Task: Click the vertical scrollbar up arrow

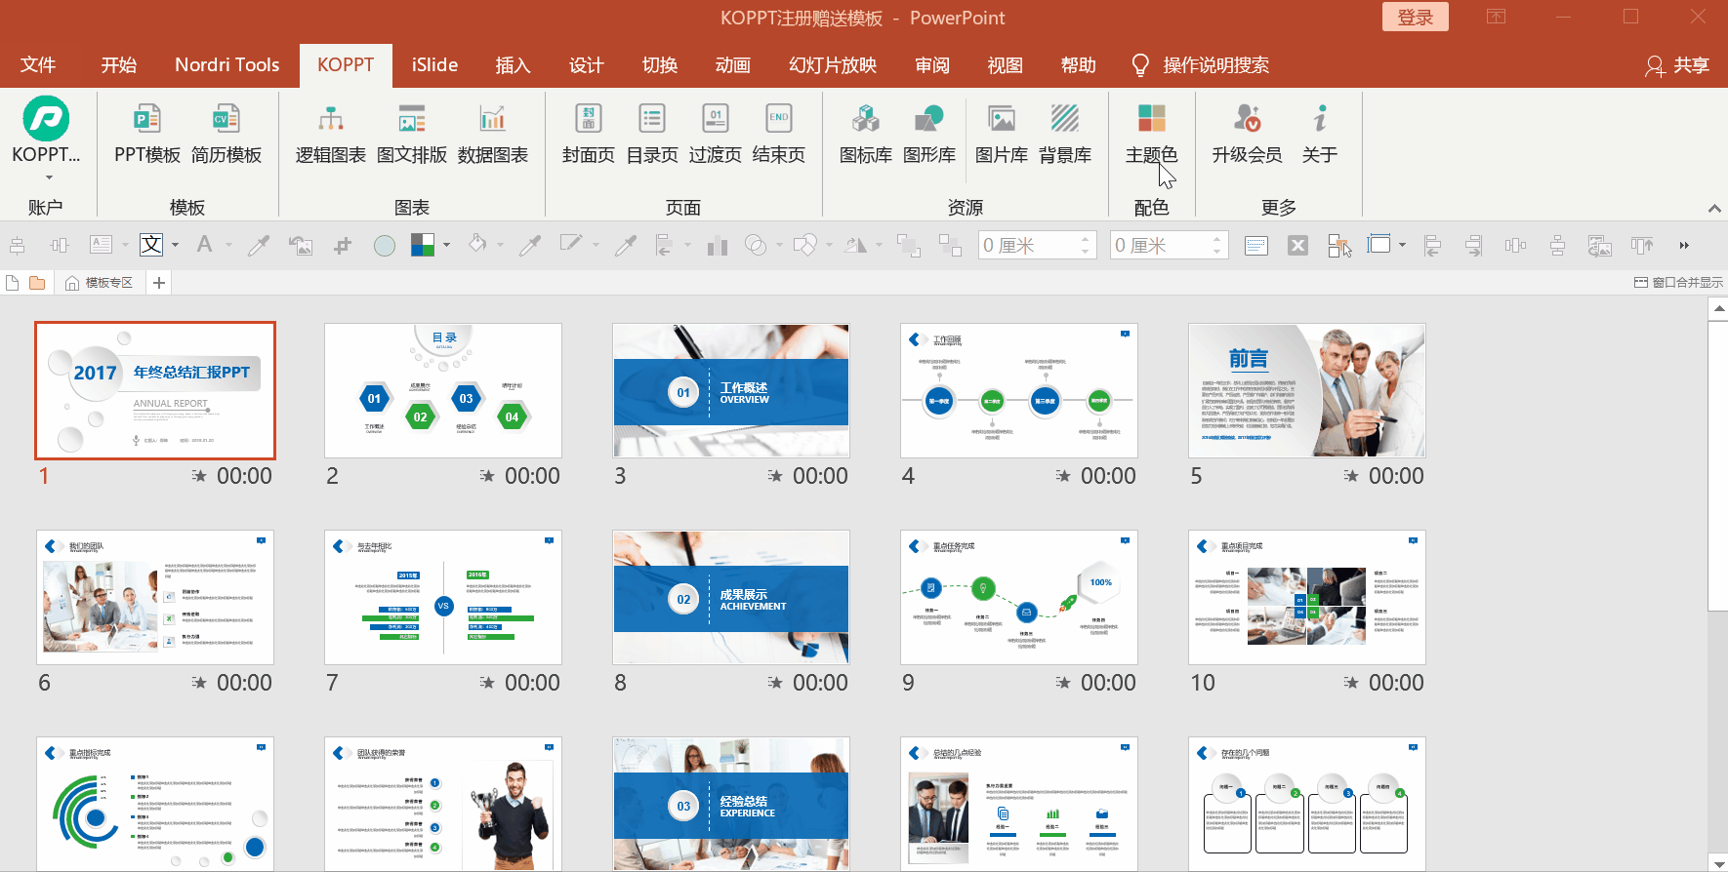Action: [x=1718, y=308]
